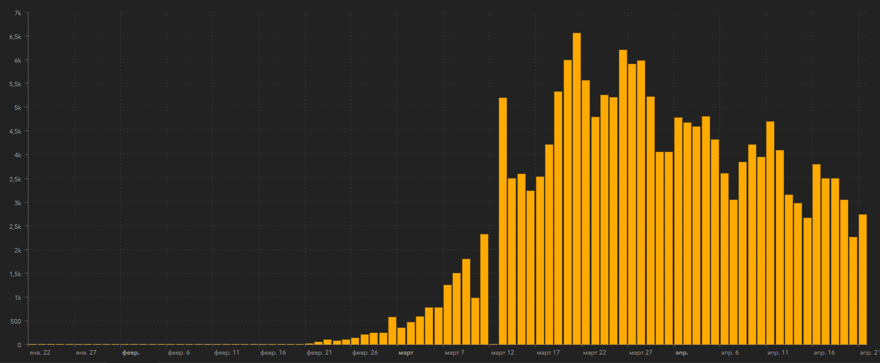Select the rightmost orange bar
880x363 pixels.
point(863,279)
